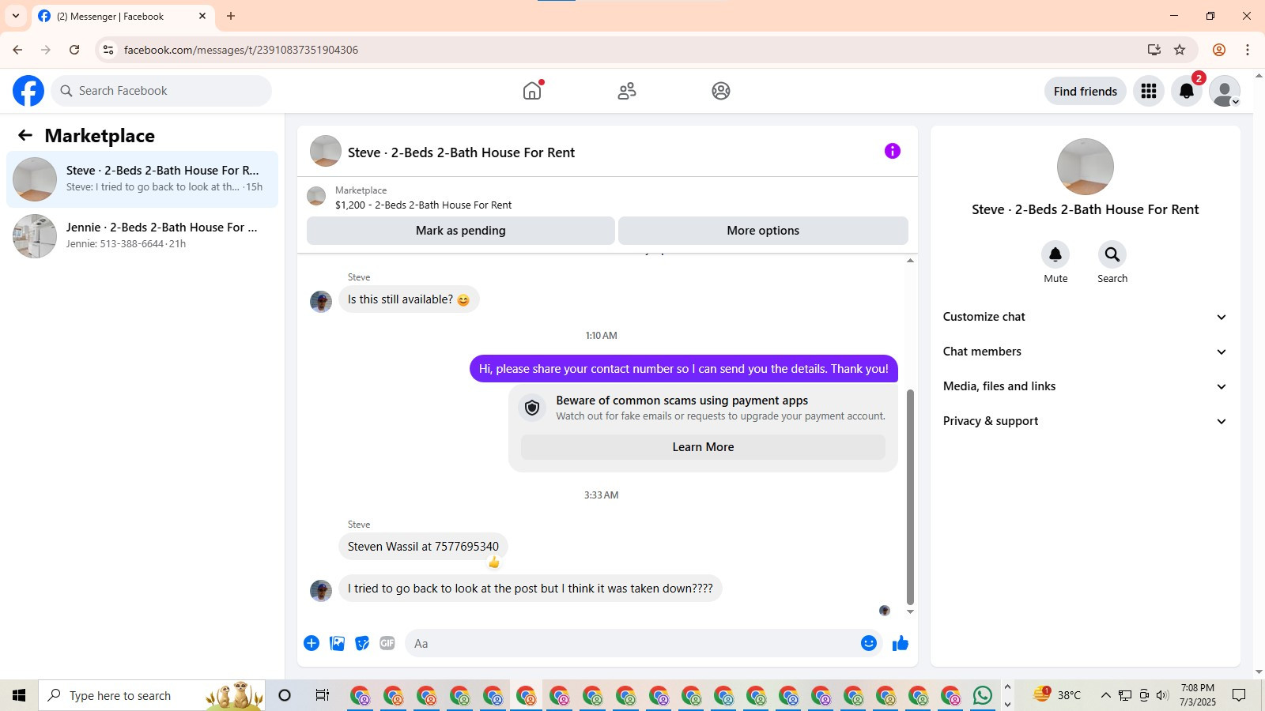Open Facebook home via the logo
The image size is (1265, 711).
(x=28, y=91)
